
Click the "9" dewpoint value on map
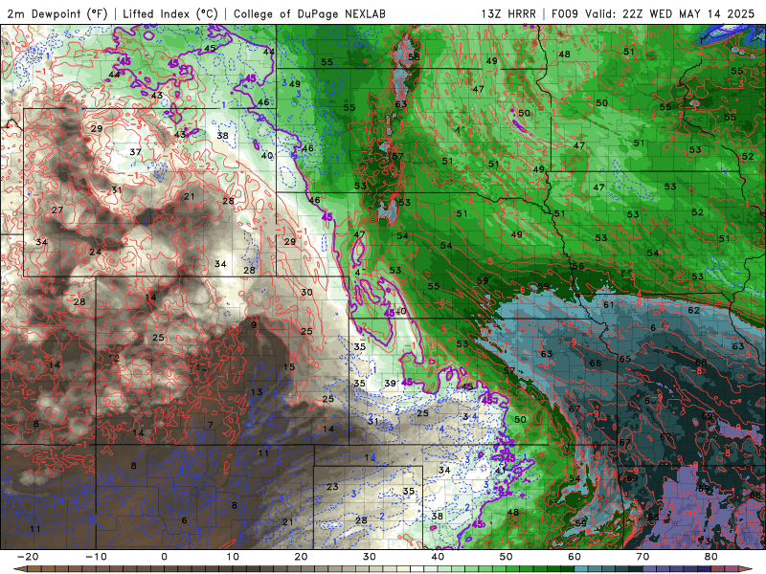254,325
